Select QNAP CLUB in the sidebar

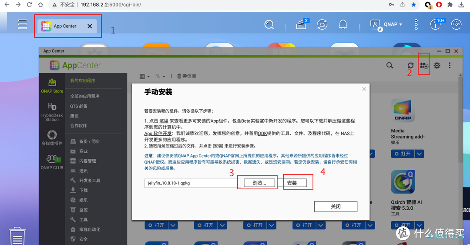[52, 162]
